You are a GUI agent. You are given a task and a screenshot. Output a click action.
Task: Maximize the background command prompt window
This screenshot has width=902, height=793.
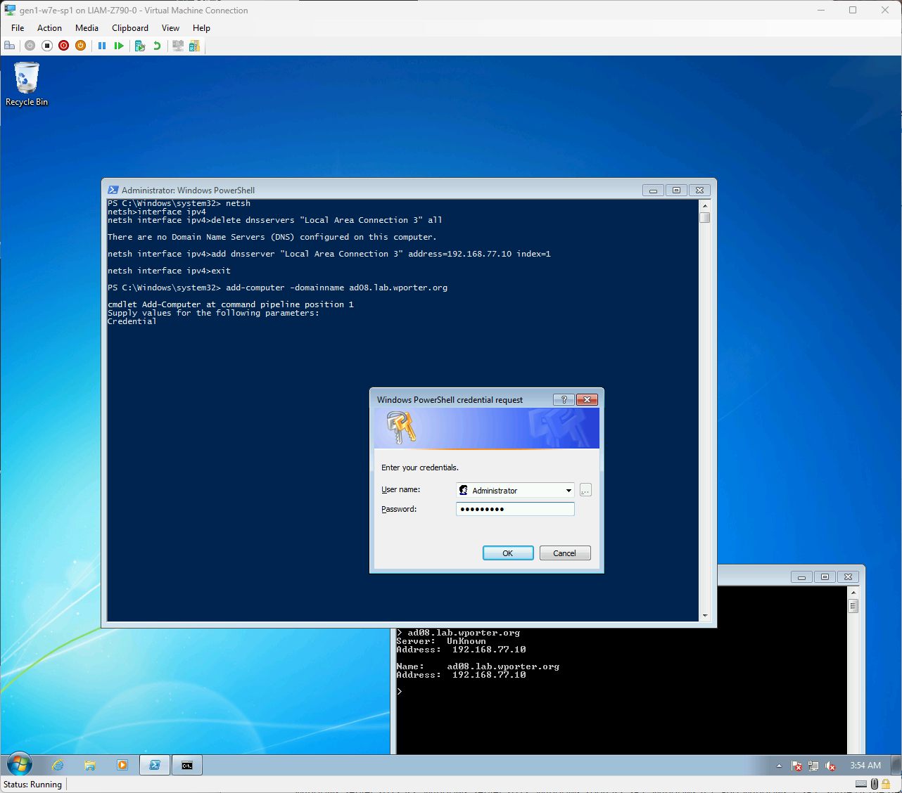click(825, 576)
